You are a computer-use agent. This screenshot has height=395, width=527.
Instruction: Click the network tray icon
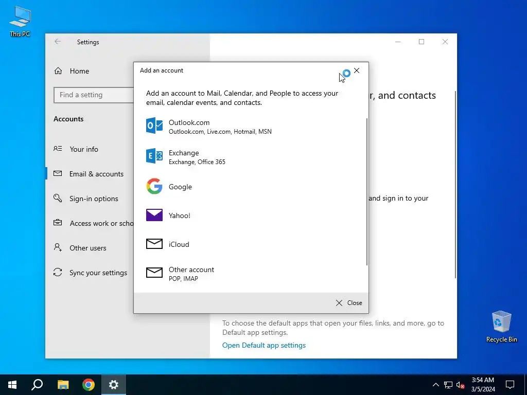448,385
